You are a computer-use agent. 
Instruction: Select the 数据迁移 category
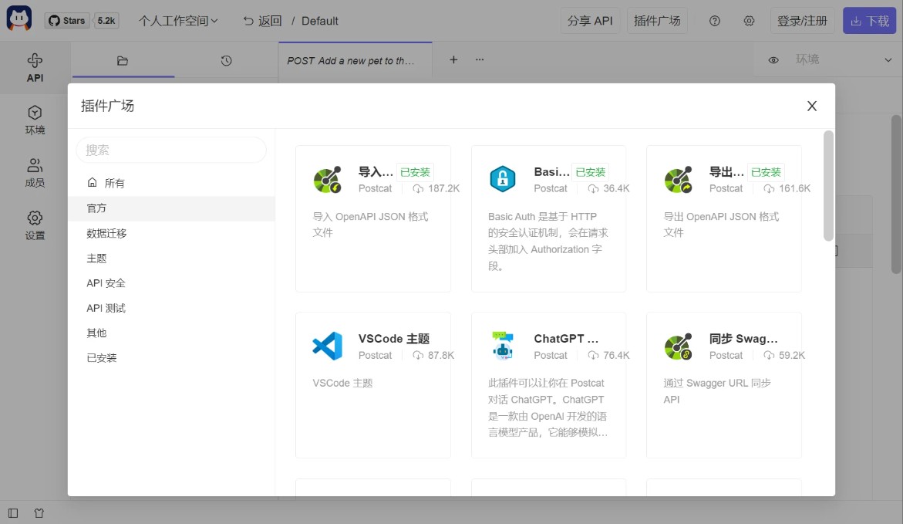172,234
